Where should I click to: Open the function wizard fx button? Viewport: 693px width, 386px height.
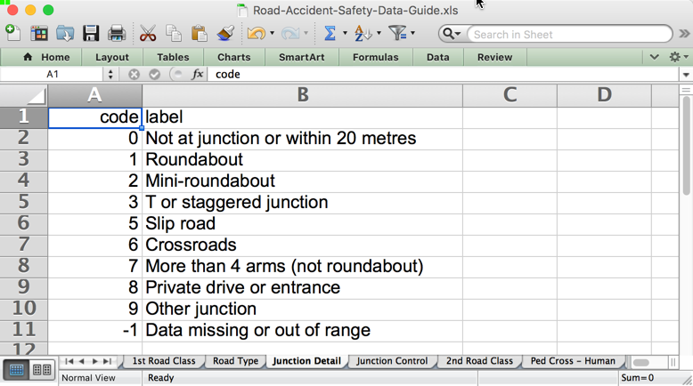197,75
